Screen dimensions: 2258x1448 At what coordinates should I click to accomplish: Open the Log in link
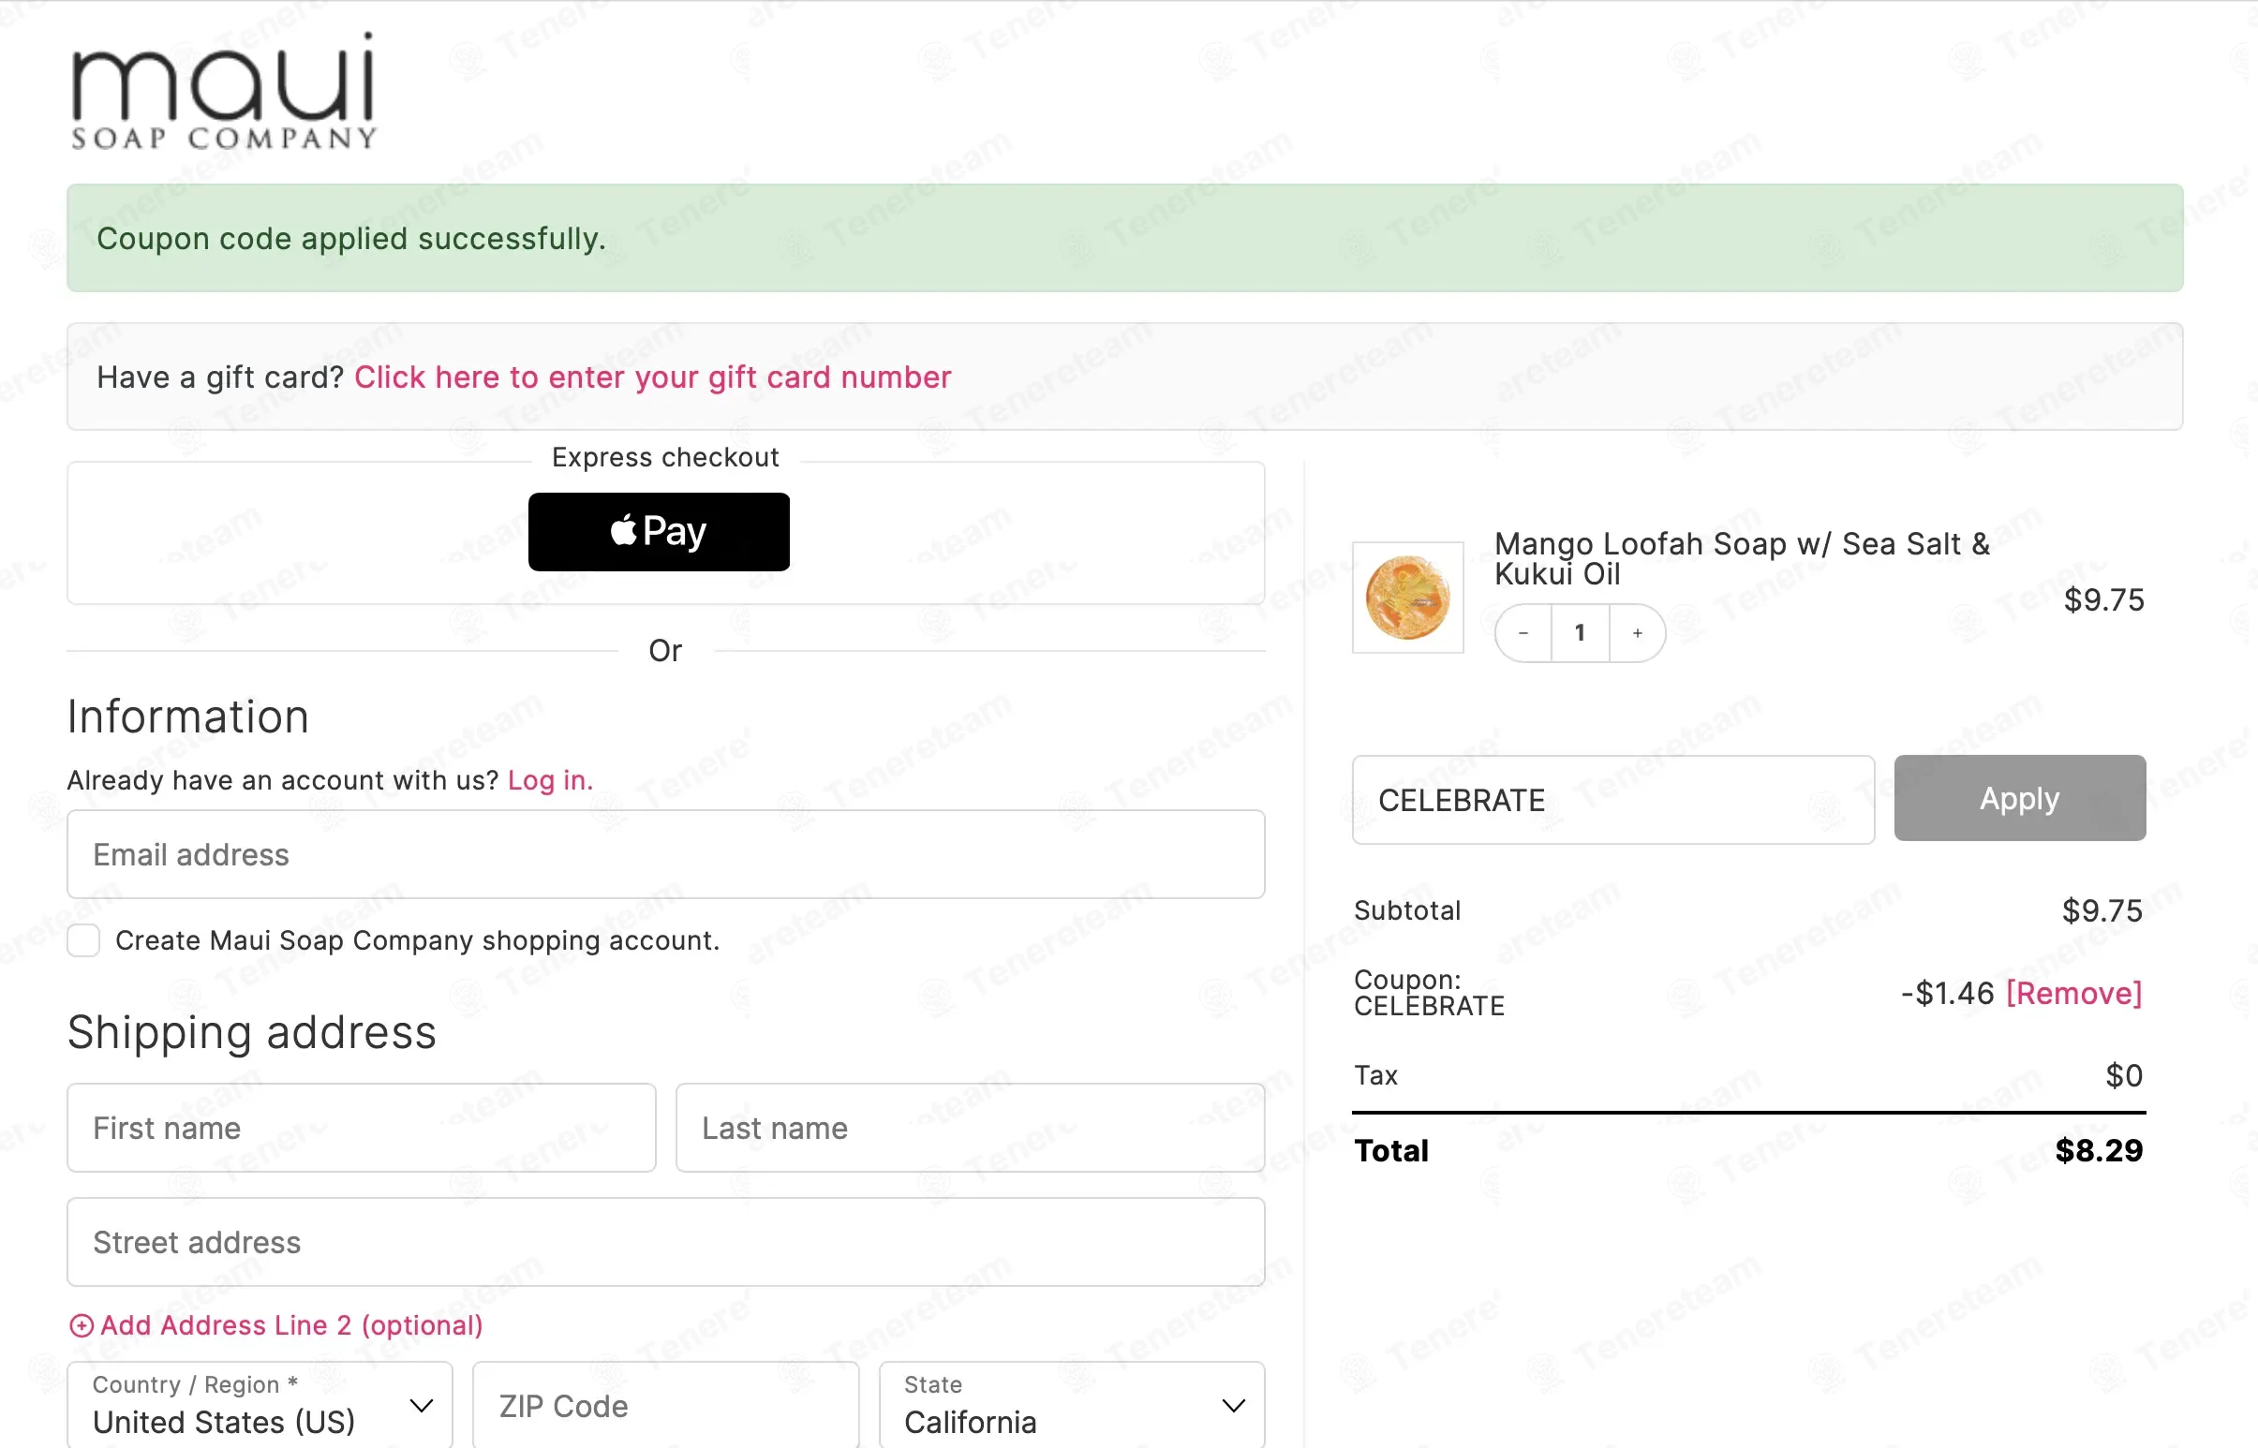point(550,780)
